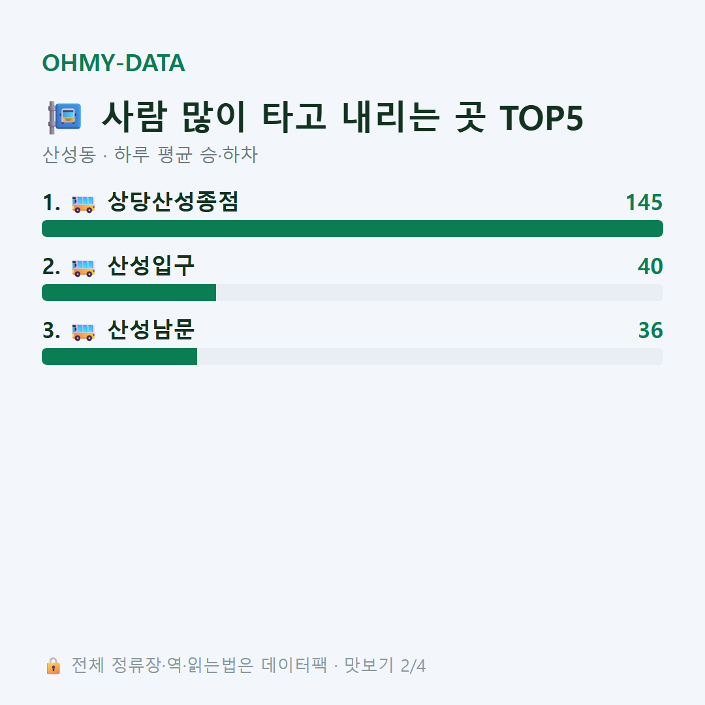Click the green filled bar for 산성남문
Image resolution: width=705 pixels, height=705 pixels.
click(x=119, y=356)
